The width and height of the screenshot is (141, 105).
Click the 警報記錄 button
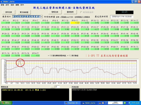(55, 12)
